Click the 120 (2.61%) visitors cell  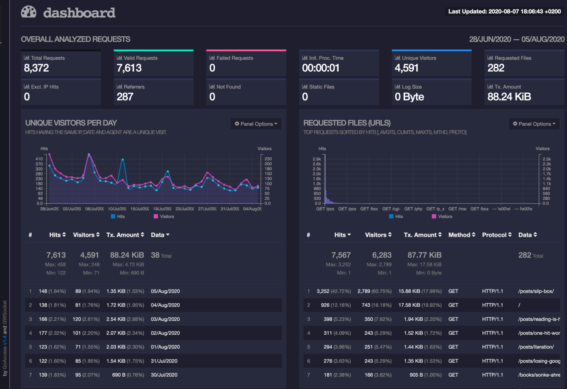tap(86, 319)
